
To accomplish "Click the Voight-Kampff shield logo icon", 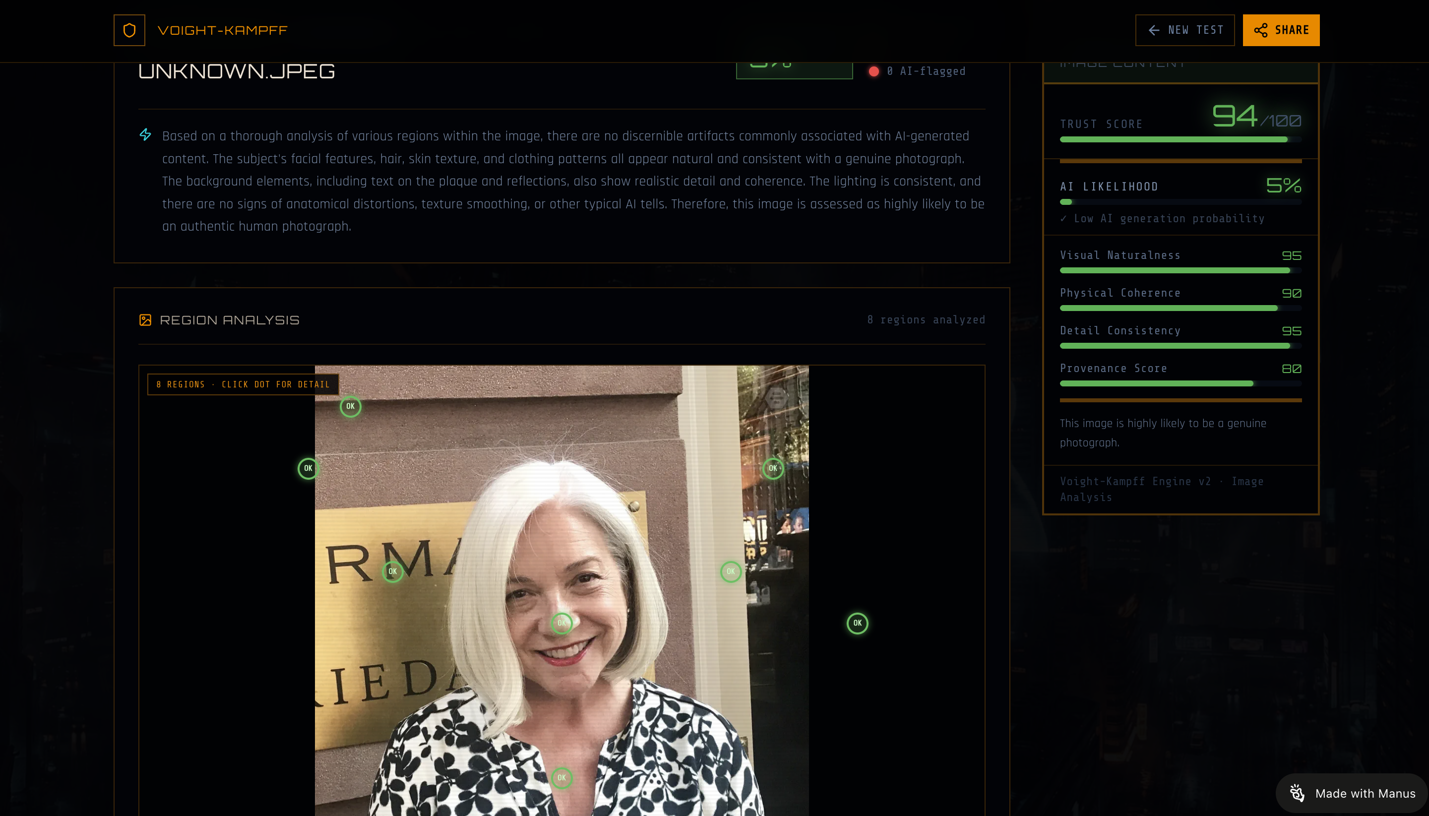I will coord(129,30).
